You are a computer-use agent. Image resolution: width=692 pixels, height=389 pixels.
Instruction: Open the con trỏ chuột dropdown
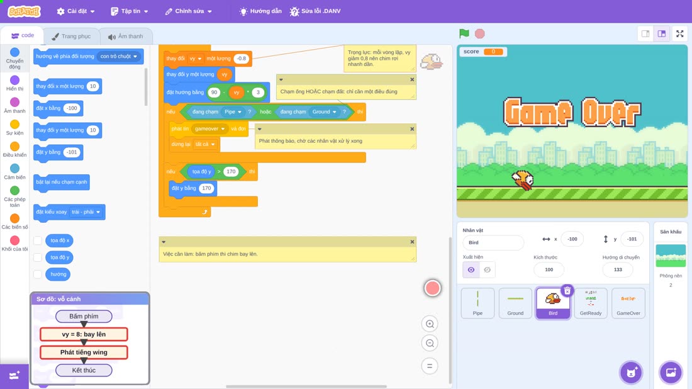point(118,57)
